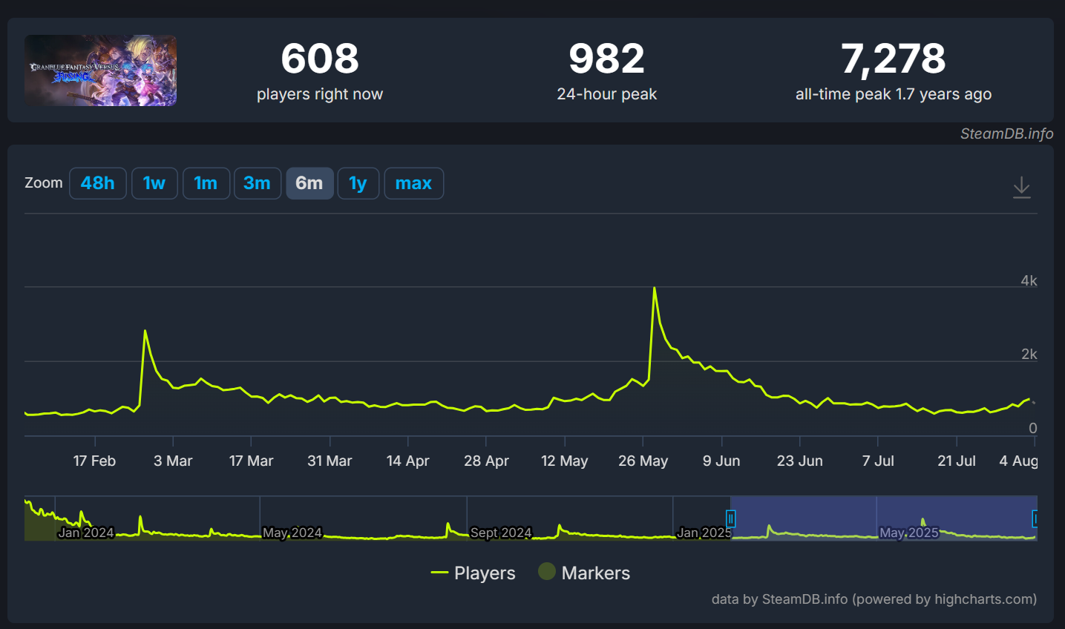The height and width of the screenshot is (629, 1065).
Task: Click the 26 May axis label
Action: [643, 461]
